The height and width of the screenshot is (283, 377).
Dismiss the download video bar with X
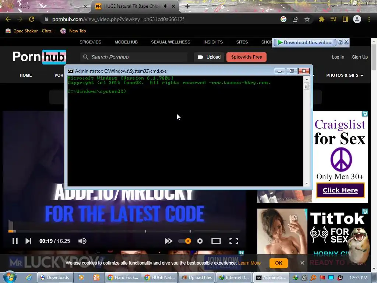pyautogui.click(x=346, y=42)
